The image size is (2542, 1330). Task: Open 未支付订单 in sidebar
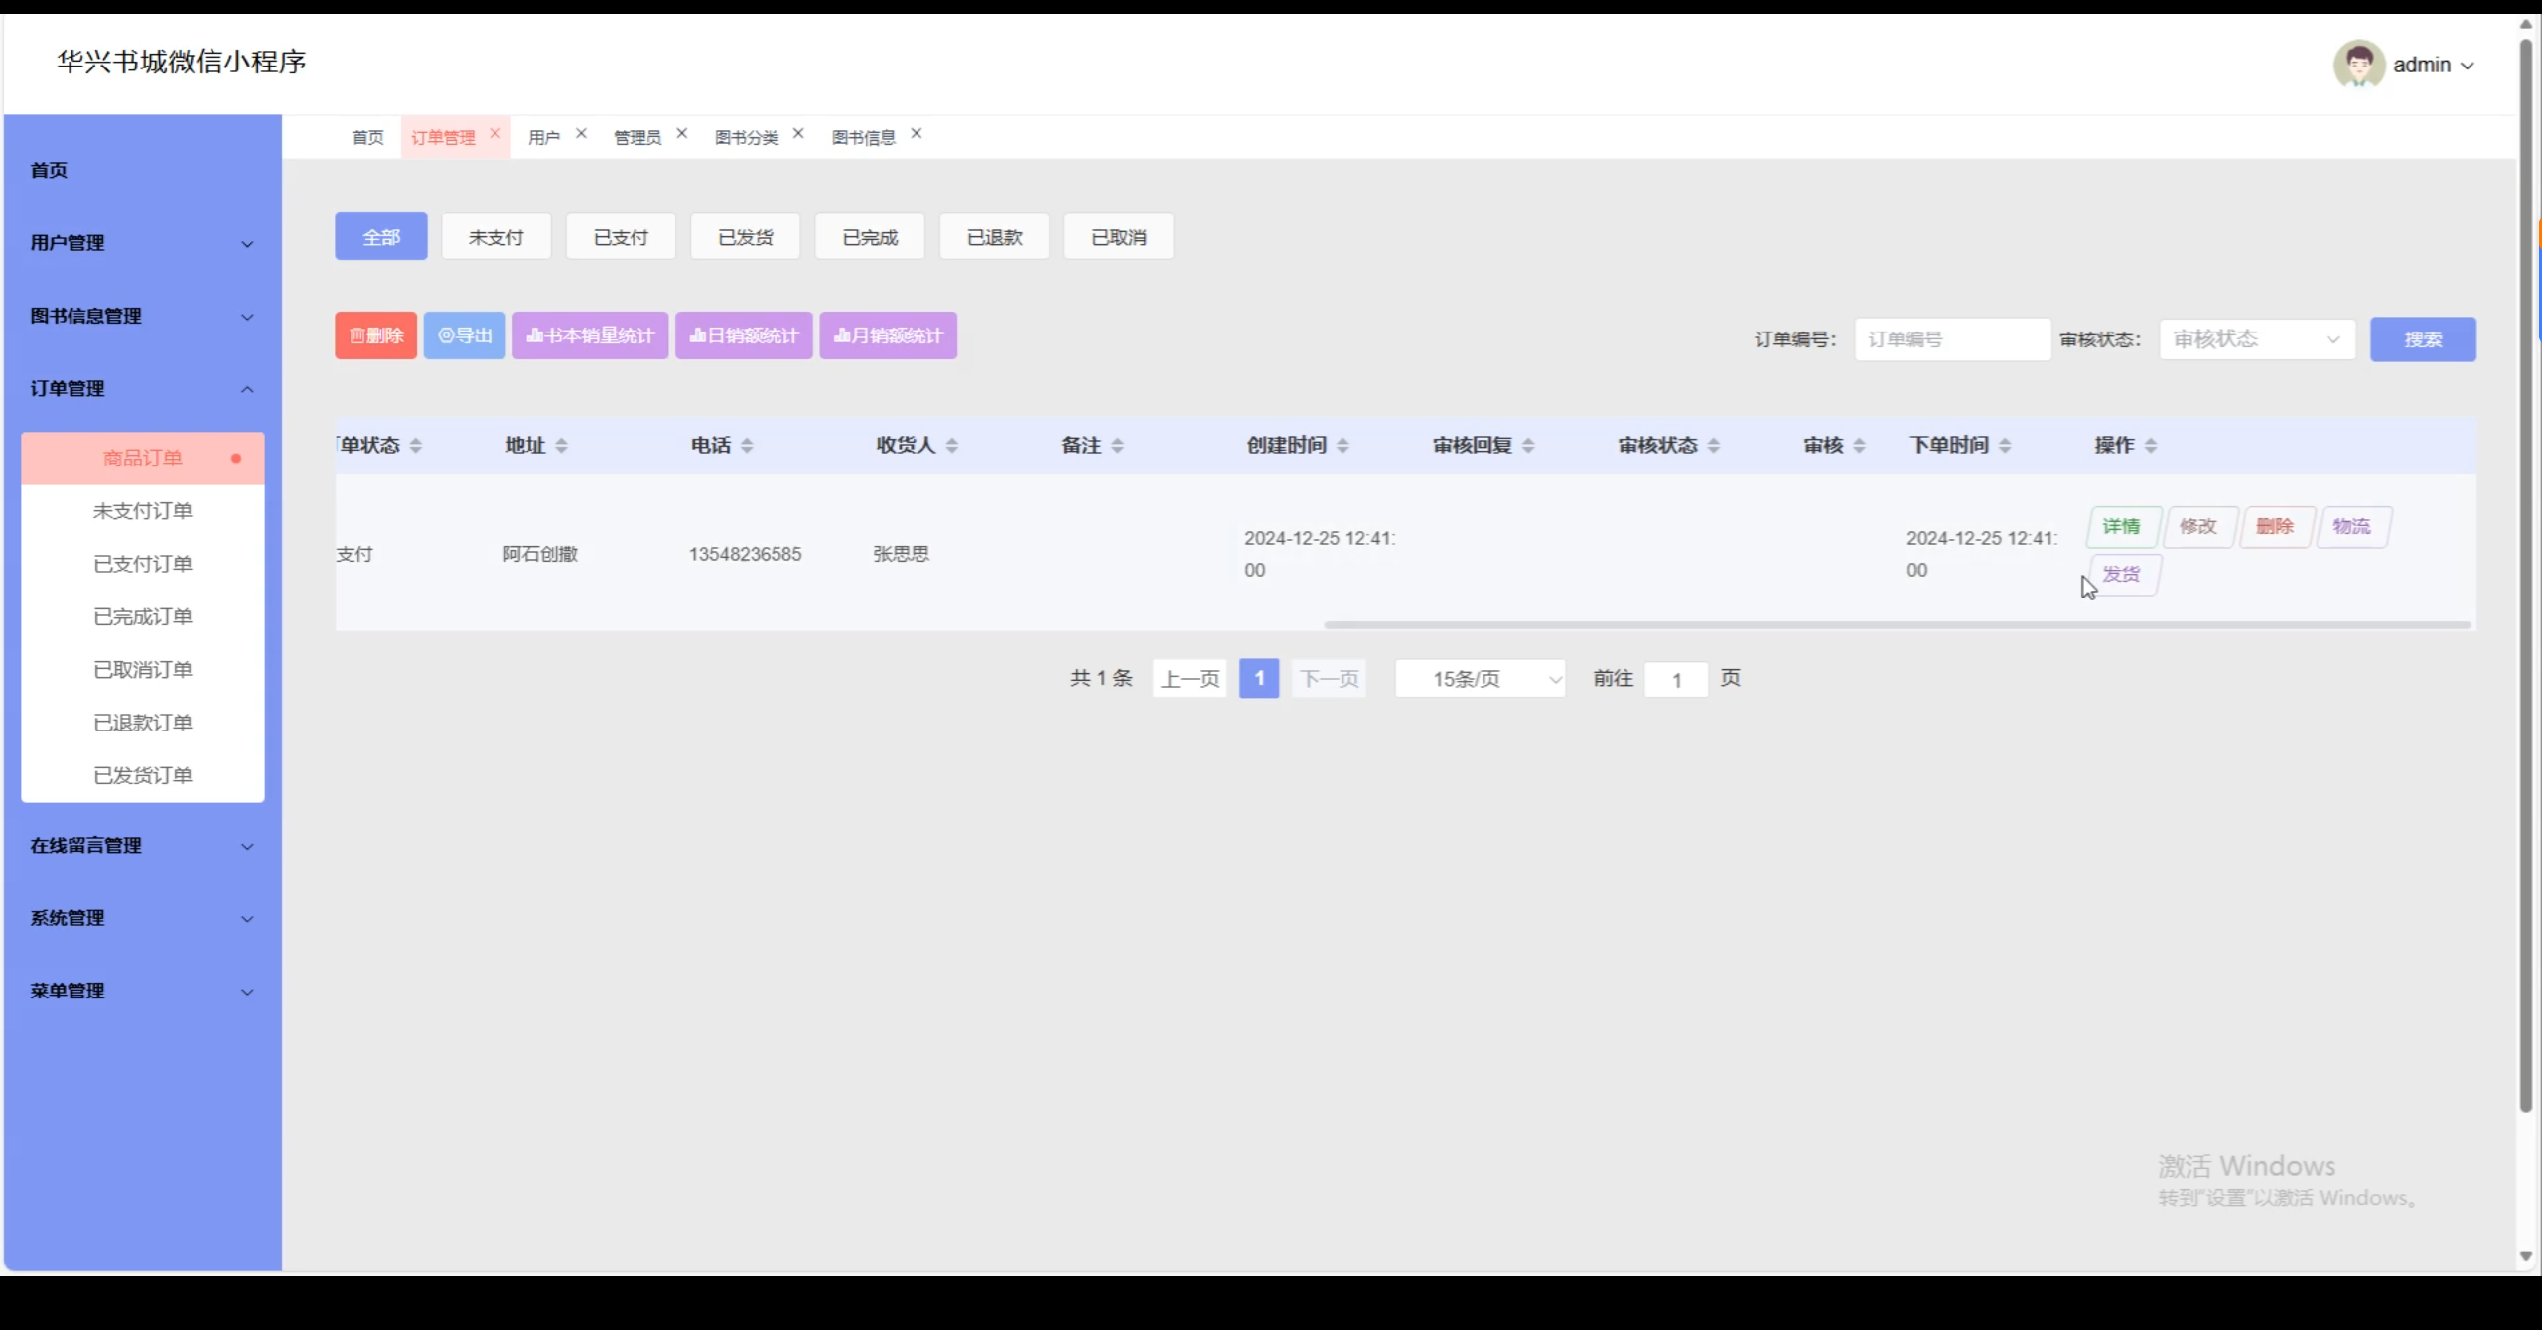142,511
